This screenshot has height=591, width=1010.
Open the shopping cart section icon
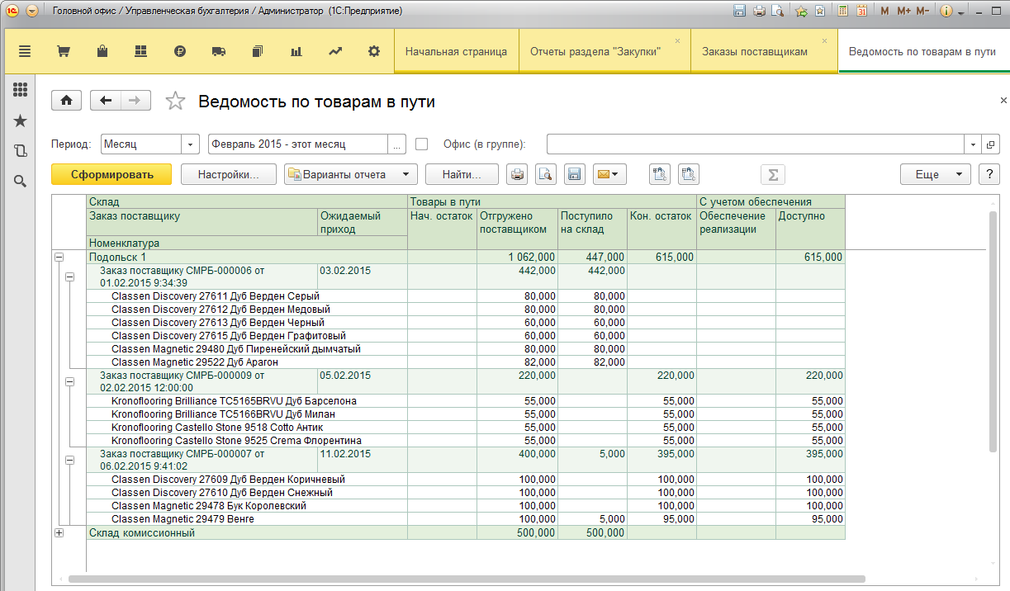pos(63,51)
